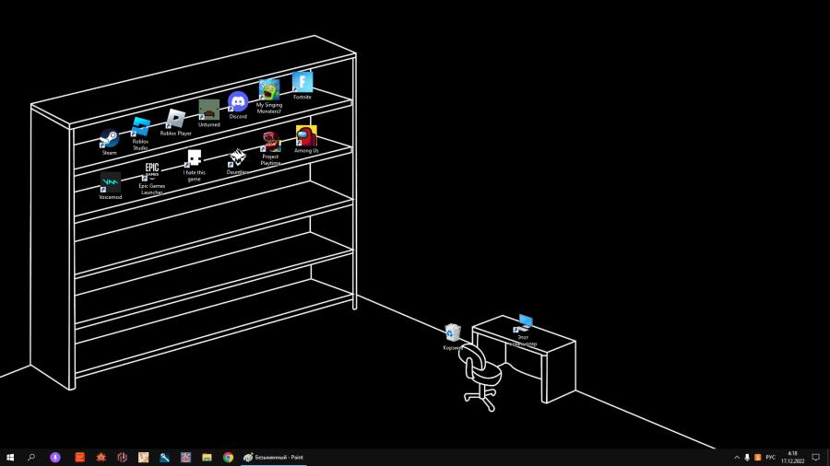Select the Project Playtime shortcut
The height and width of the screenshot is (466, 830).
270,148
